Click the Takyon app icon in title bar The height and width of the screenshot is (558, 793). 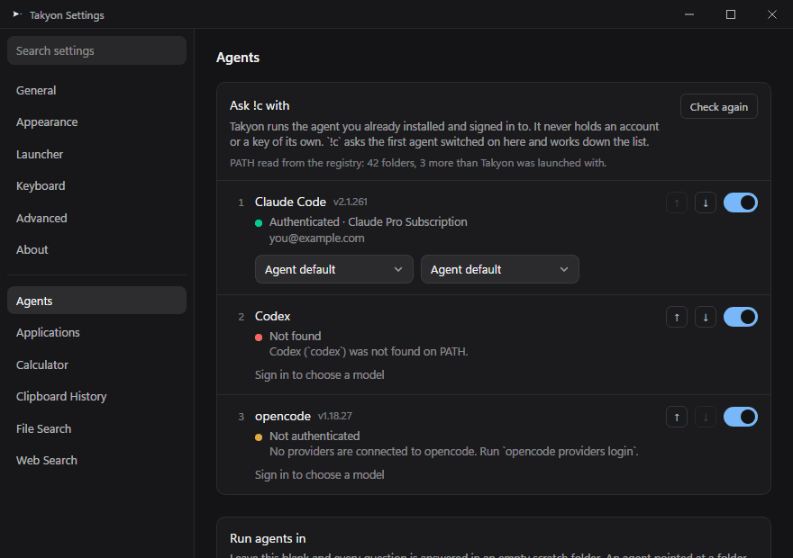tap(17, 14)
